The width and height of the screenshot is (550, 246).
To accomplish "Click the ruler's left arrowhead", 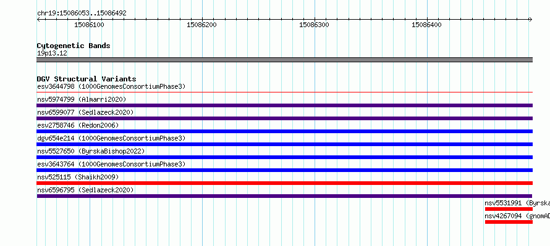I will click(38, 19).
